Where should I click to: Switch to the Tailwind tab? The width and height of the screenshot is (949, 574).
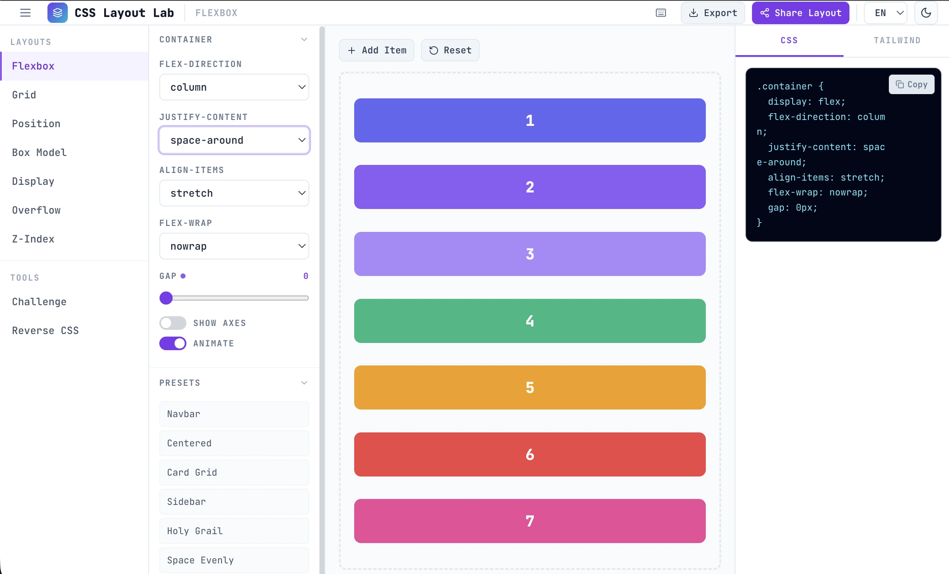[x=897, y=40]
